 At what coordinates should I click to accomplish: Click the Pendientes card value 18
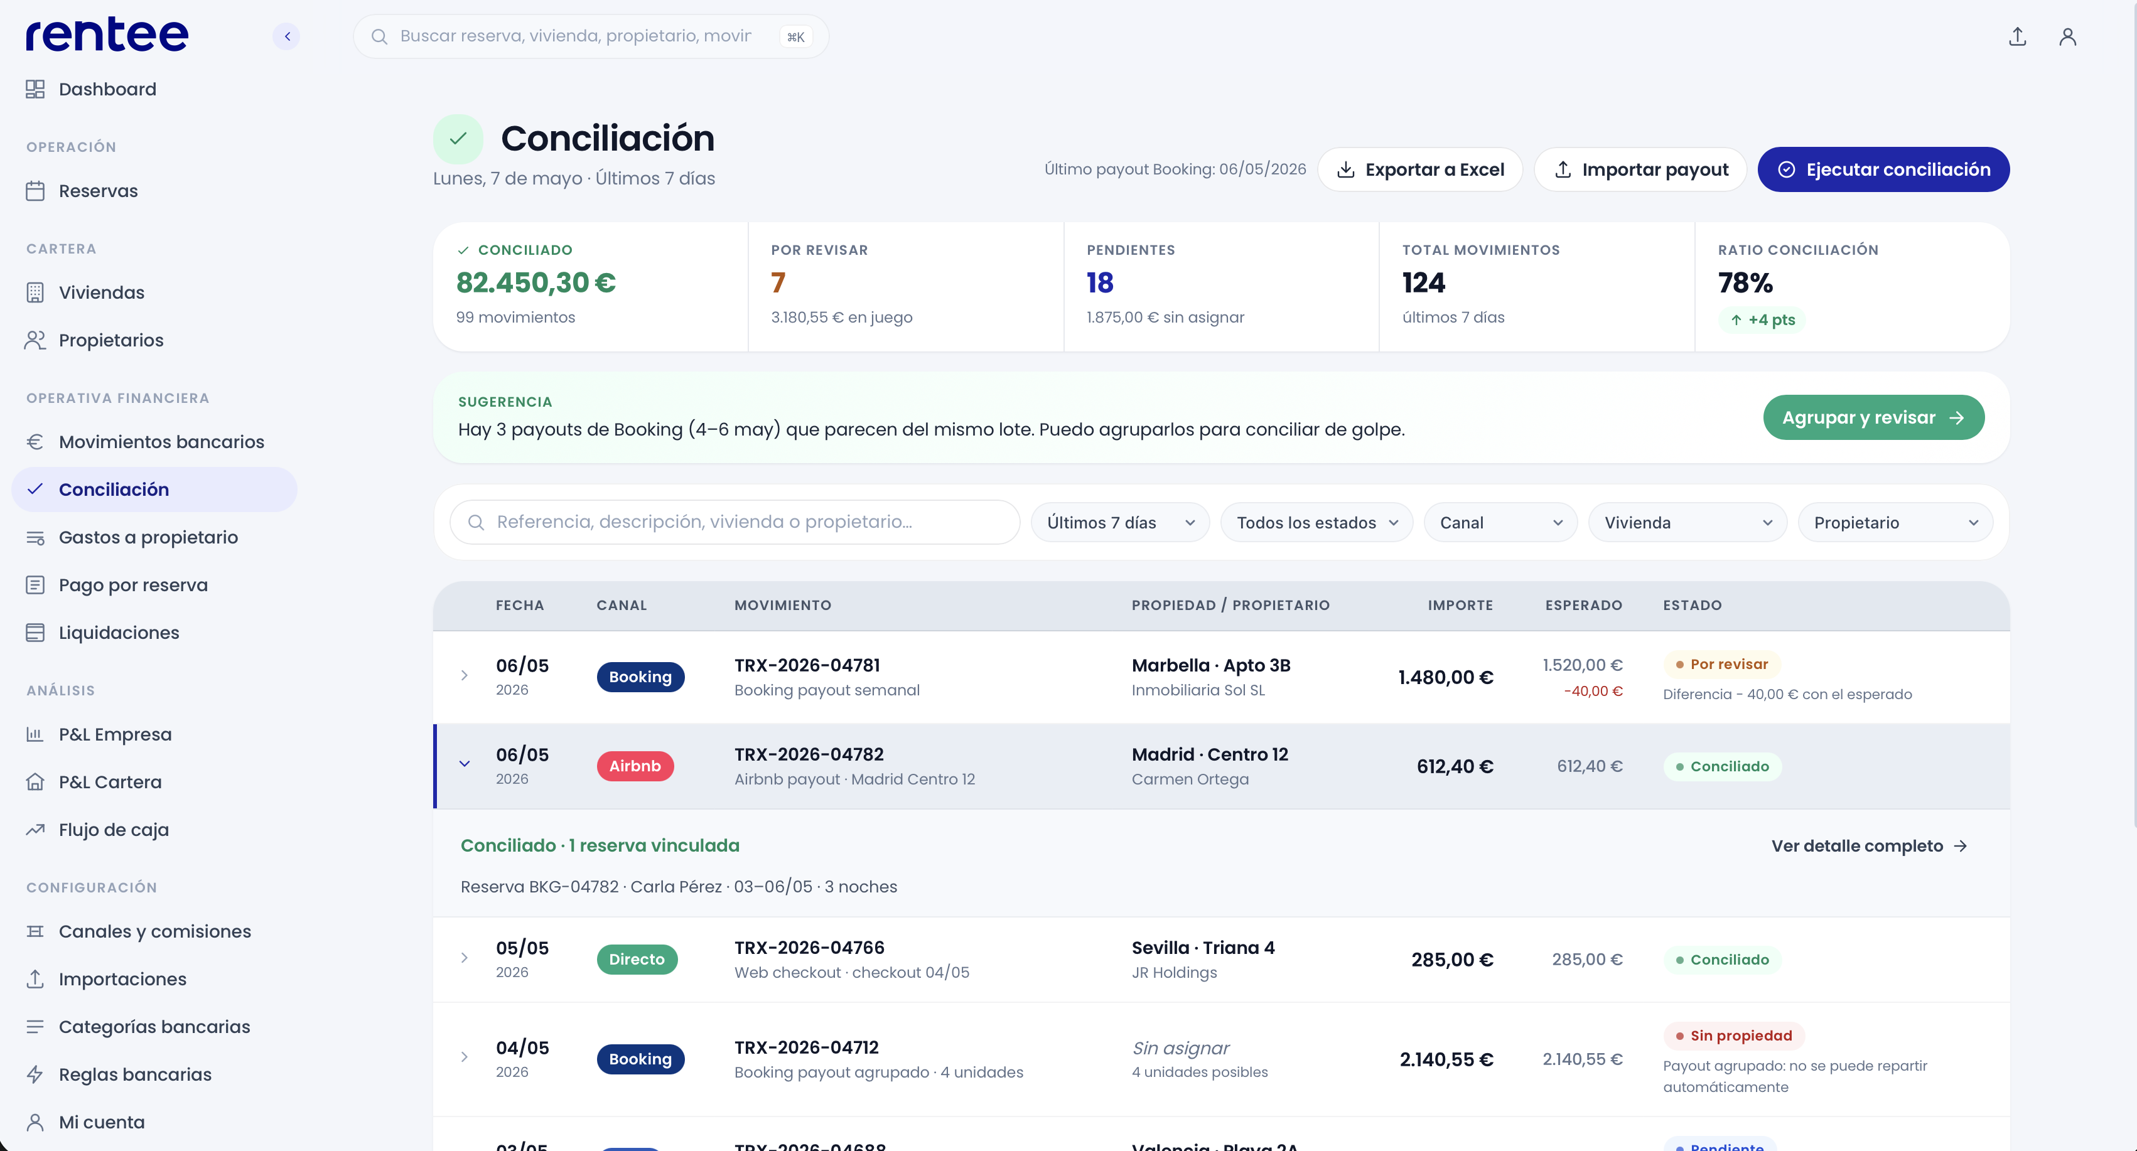tap(1100, 283)
